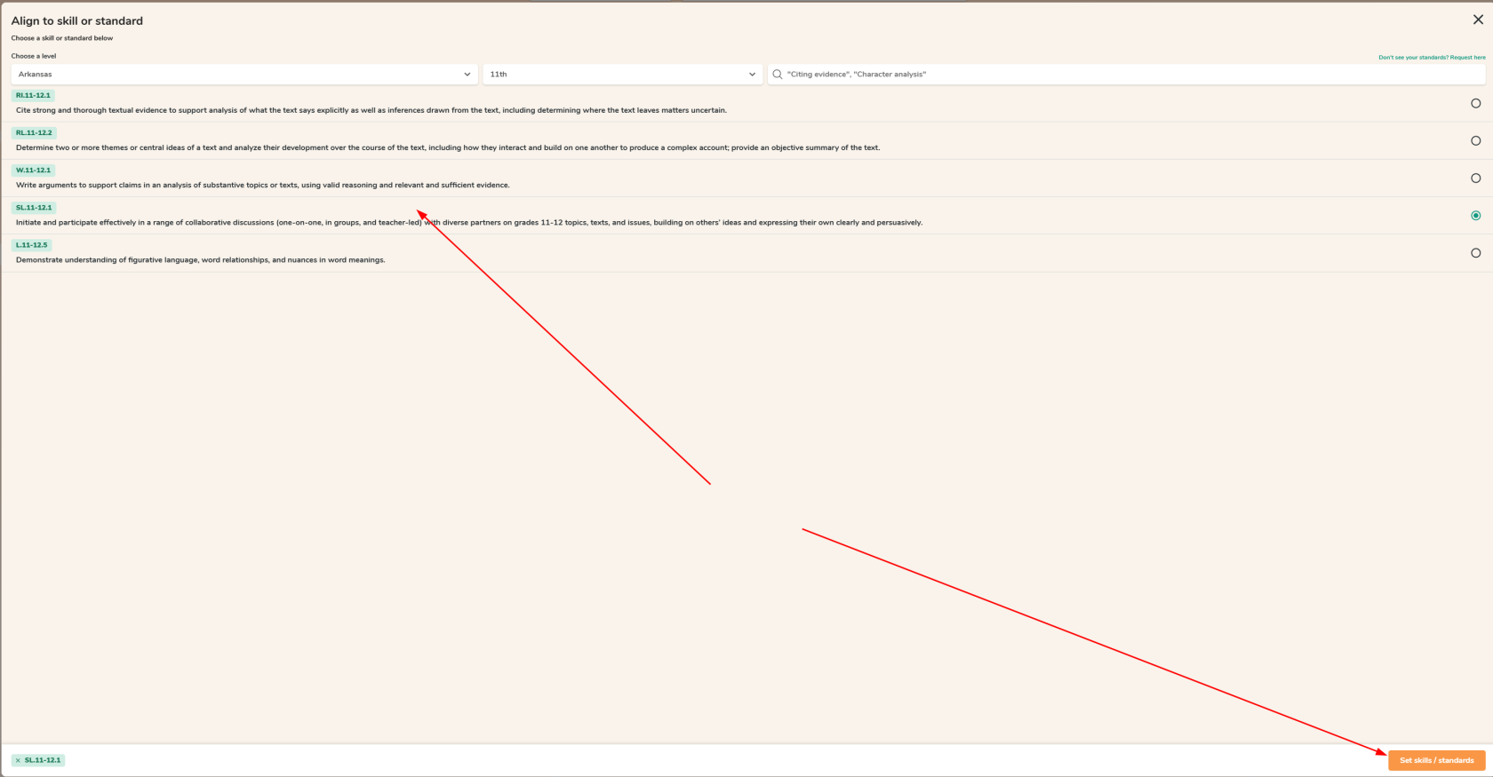Remove the SL.11-12.1 chip via its x icon

click(18, 760)
